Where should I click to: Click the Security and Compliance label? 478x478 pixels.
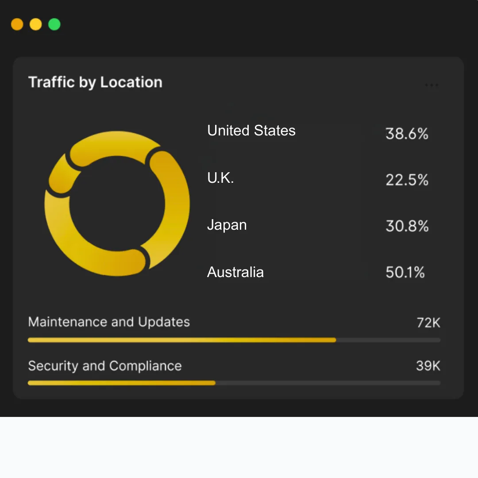coord(105,366)
